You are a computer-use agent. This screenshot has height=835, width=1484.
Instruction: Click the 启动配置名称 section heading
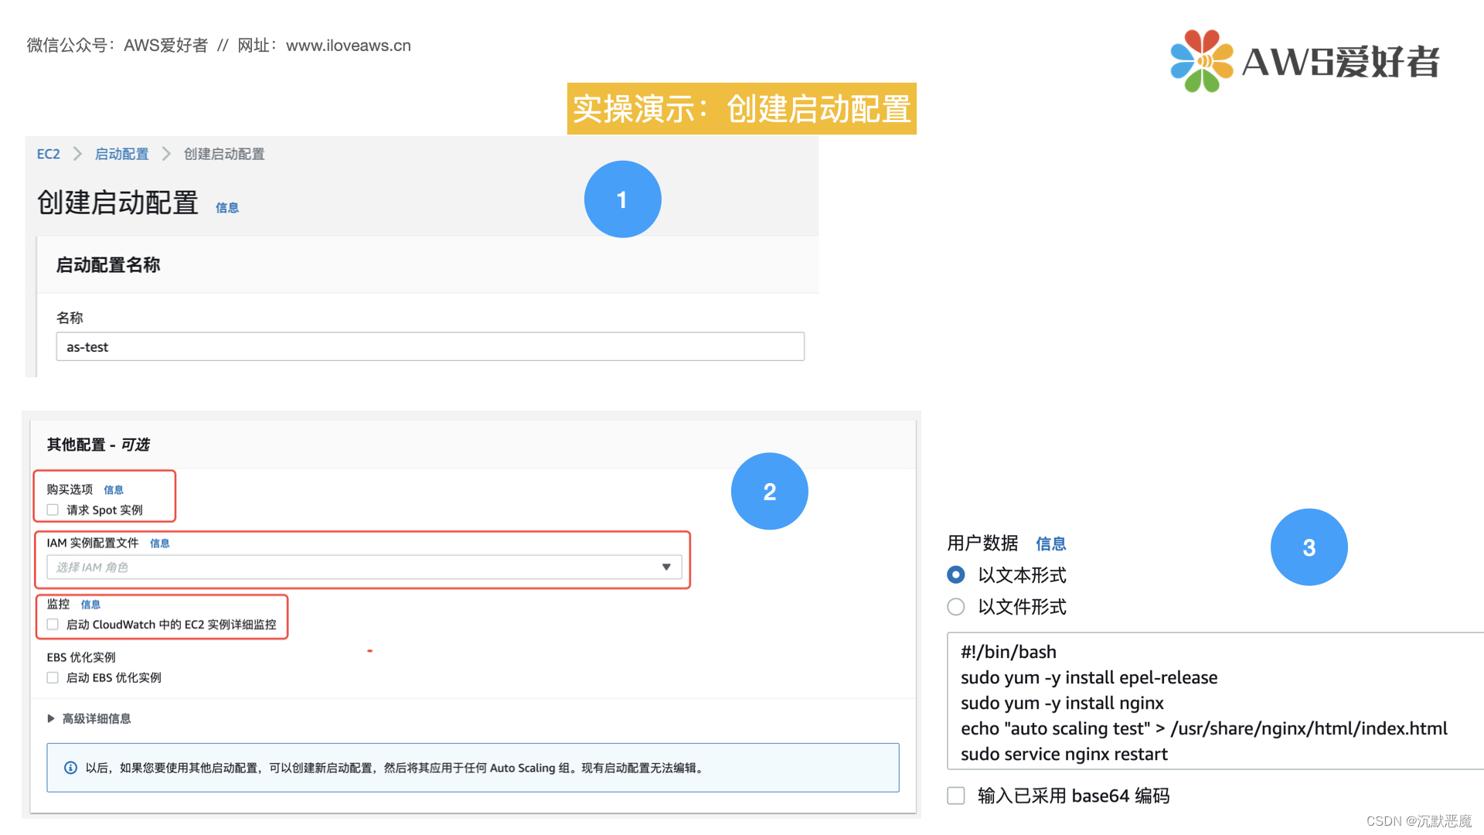pyautogui.click(x=108, y=265)
